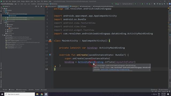Open the TODO tool window
Viewport: 171px width, 96px height.
coord(5,90)
